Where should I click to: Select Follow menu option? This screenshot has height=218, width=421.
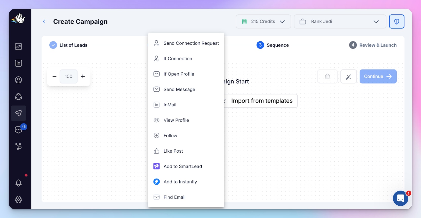point(186,136)
